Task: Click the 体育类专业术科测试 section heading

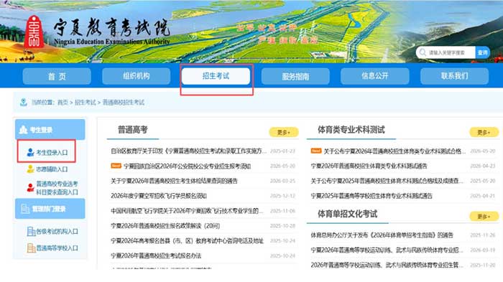Action: point(351,130)
